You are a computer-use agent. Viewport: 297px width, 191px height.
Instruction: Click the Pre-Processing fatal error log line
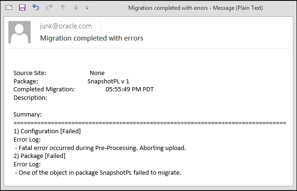tap(100, 148)
